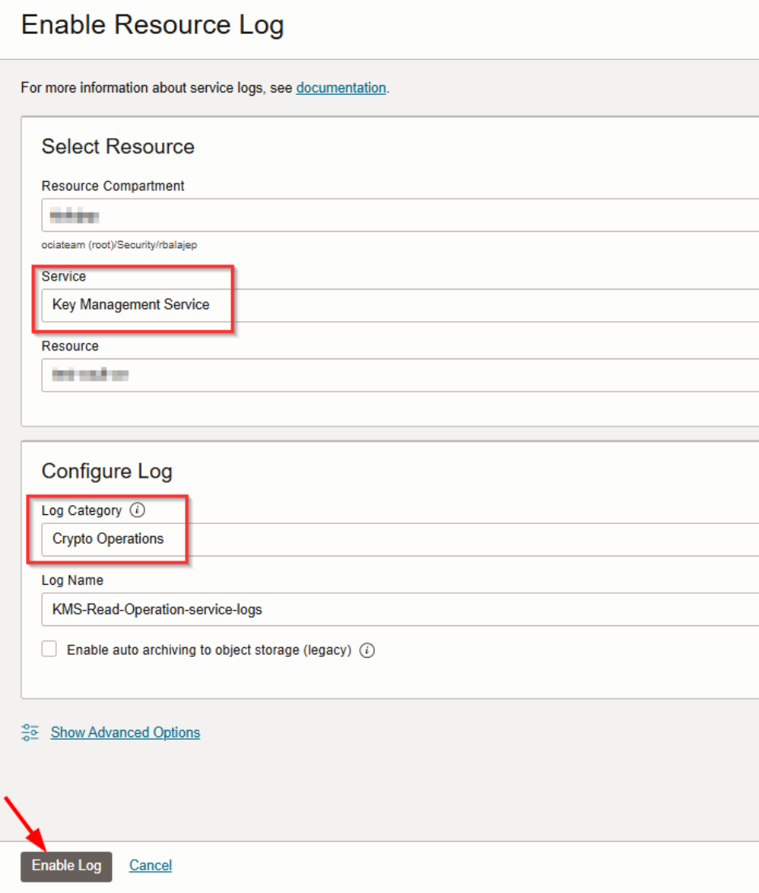The width and height of the screenshot is (759, 893).
Task: Click the Select Resource section heading
Action: pyautogui.click(x=118, y=147)
